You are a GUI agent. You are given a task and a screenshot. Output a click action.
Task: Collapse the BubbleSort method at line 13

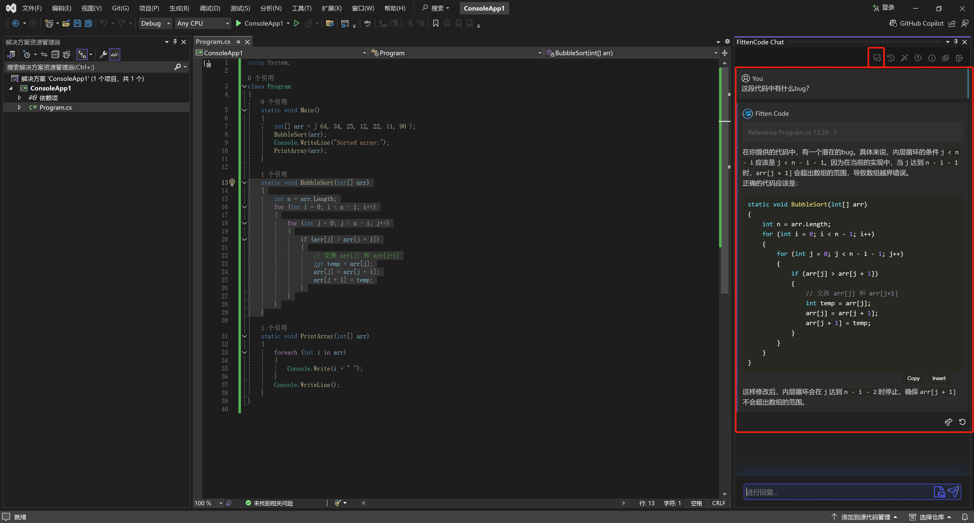tap(245, 183)
